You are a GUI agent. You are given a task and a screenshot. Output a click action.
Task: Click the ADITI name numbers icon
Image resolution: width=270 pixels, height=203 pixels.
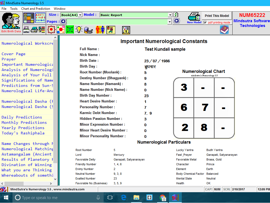(x=40, y=18)
